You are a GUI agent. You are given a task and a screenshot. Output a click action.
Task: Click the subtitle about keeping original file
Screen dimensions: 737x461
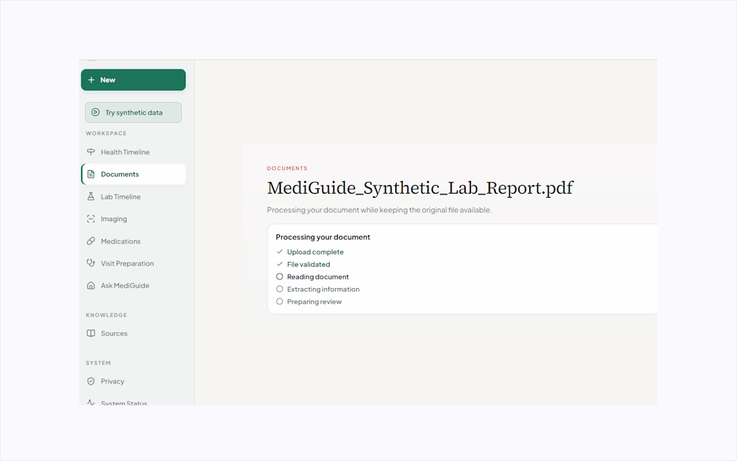[379, 210]
